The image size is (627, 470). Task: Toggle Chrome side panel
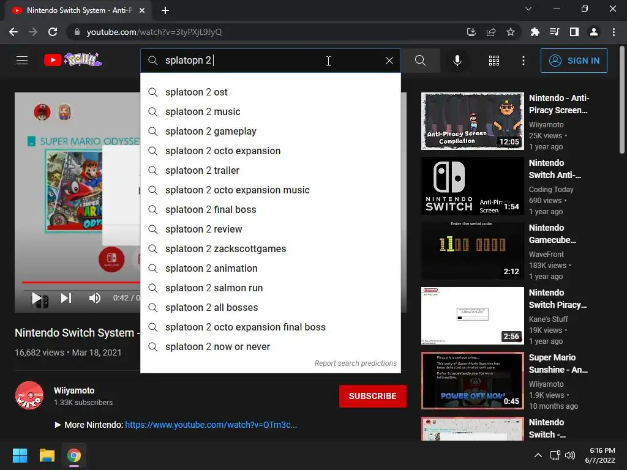coord(574,32)
